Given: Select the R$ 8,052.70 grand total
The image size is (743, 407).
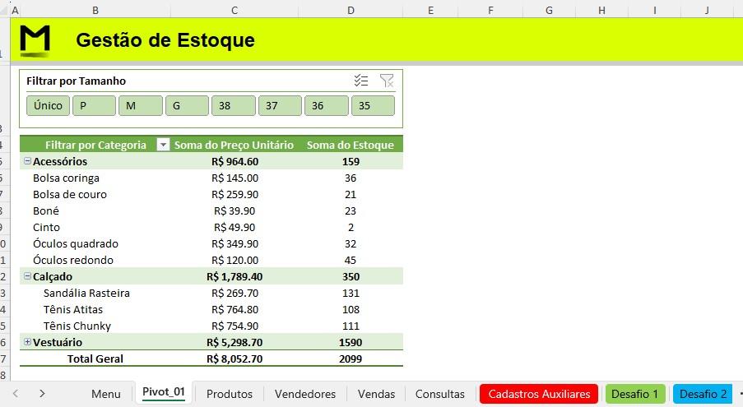Looking at the screenshot, I should (235, 358).
